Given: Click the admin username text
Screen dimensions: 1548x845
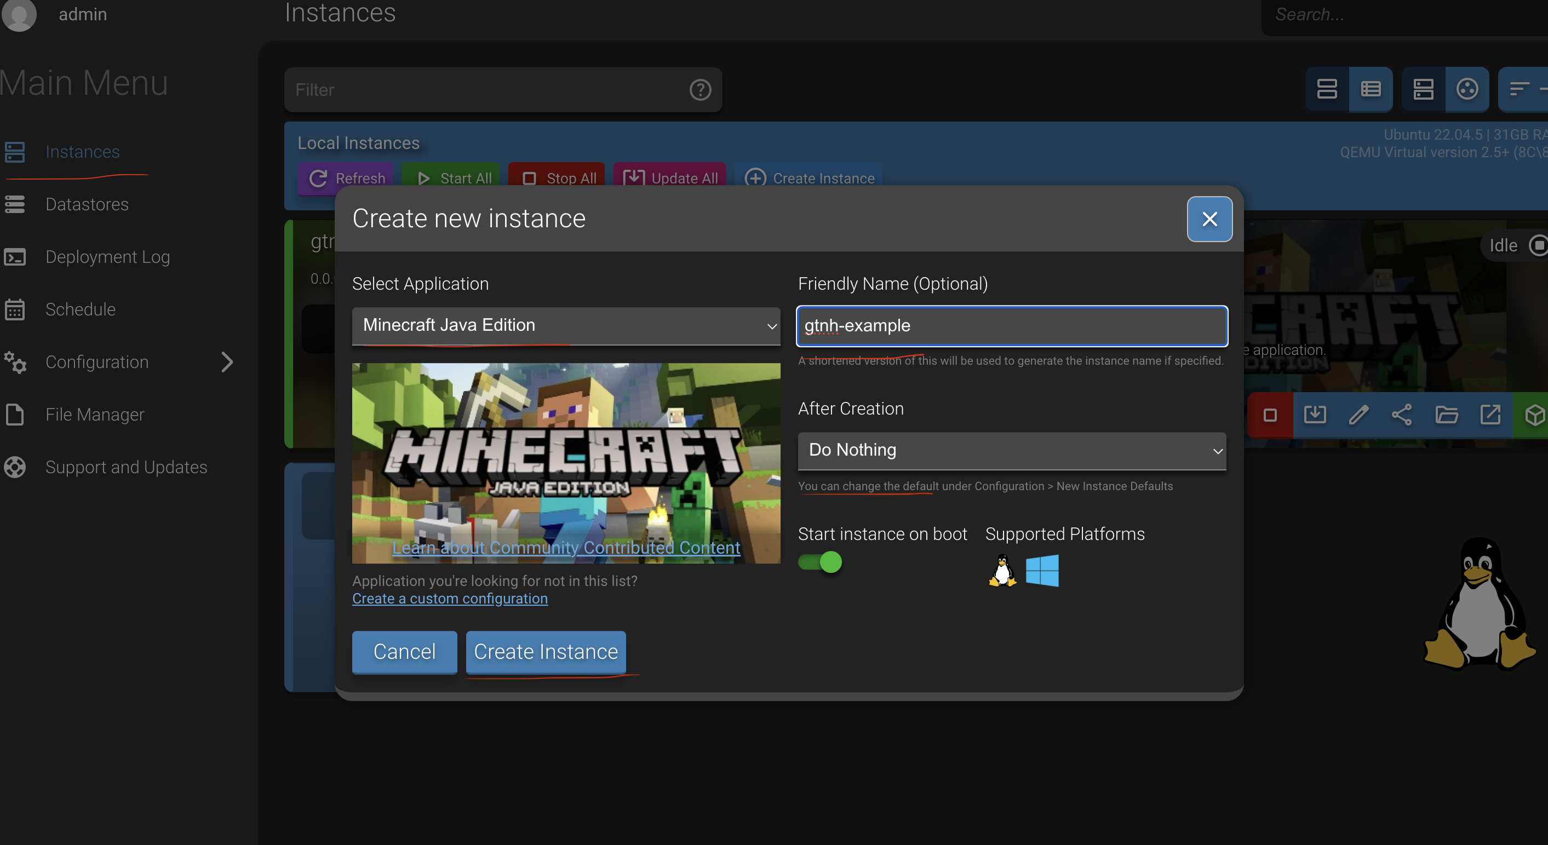Looking at the screenshot, I should [83, 14].
